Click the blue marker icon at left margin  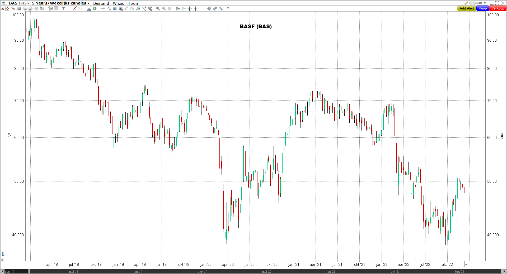3,254
